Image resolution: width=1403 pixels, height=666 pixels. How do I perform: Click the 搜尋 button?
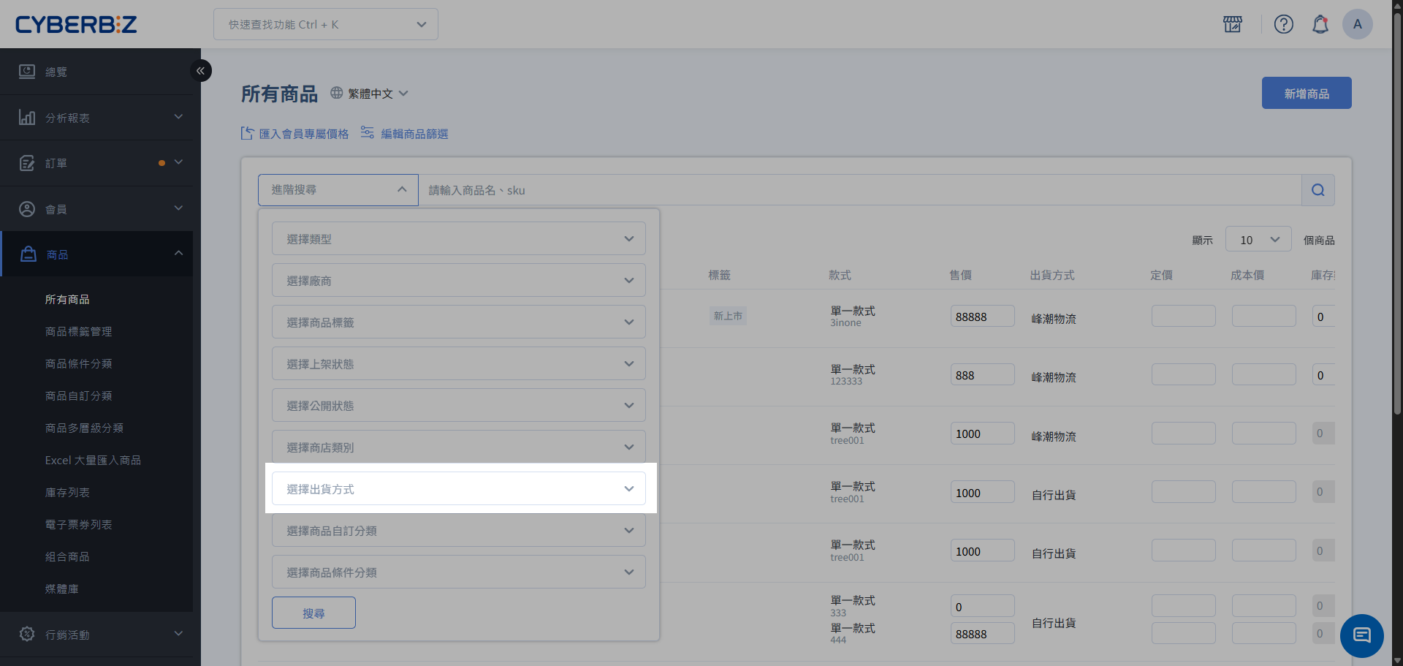[313, 613]
